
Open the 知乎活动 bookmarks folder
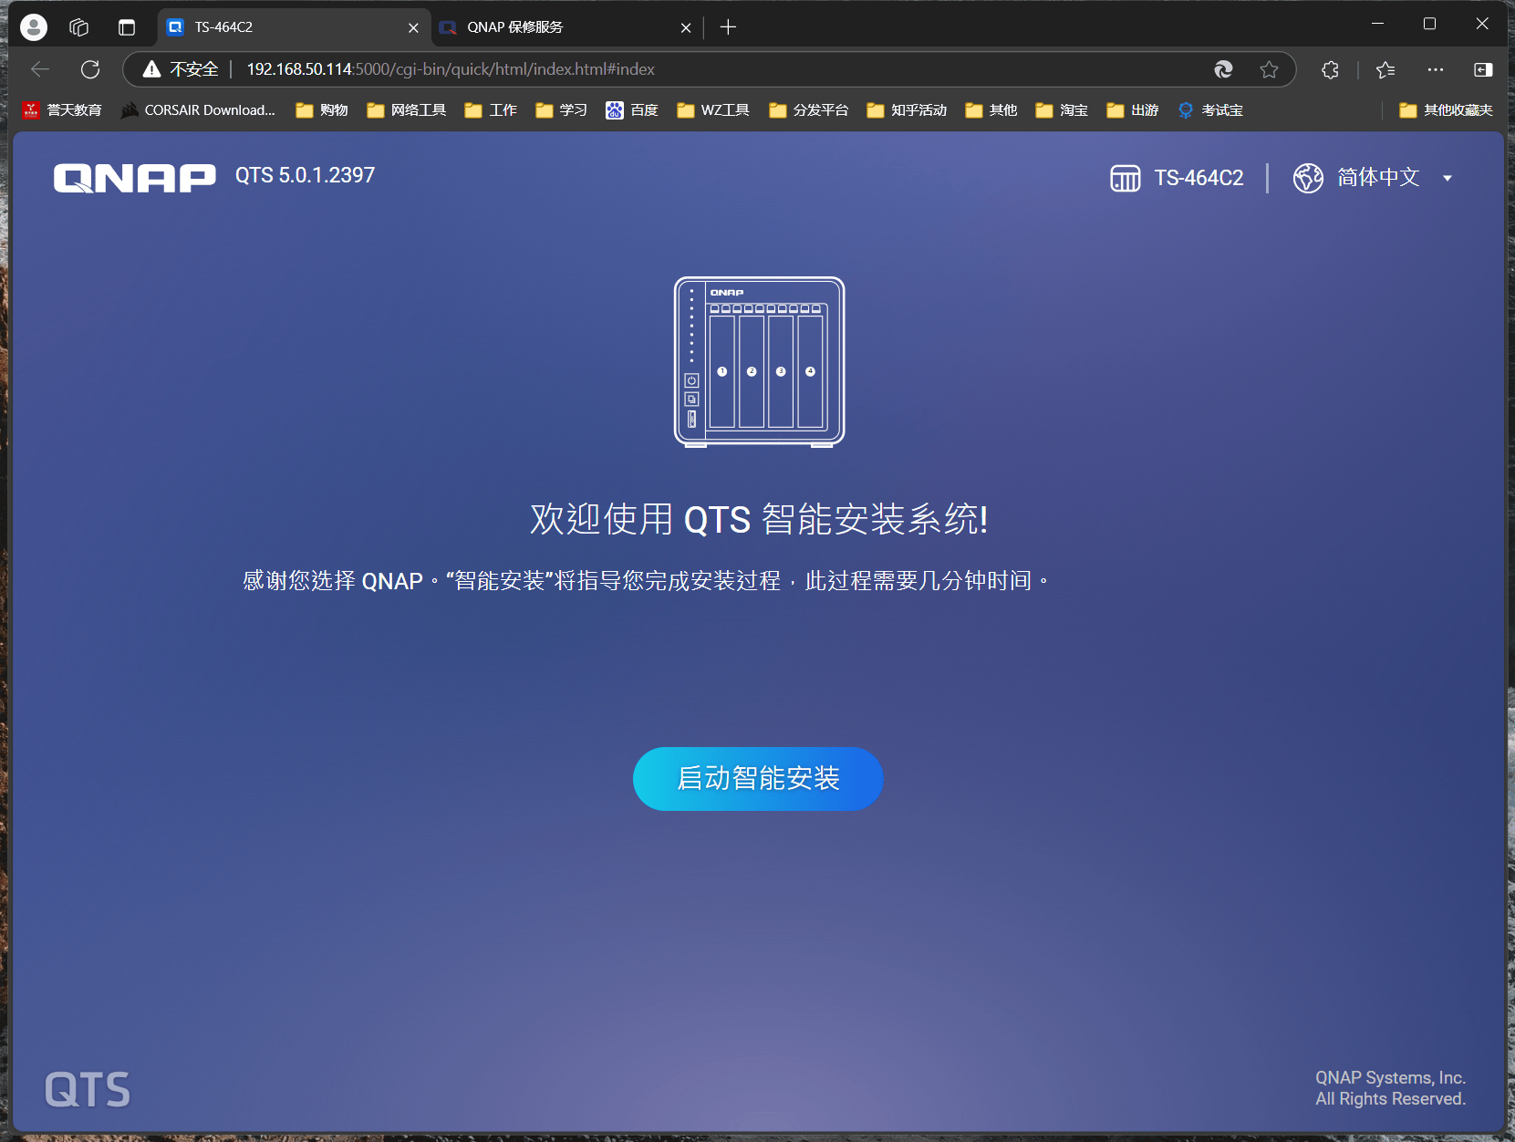click(x=907, y=110)
